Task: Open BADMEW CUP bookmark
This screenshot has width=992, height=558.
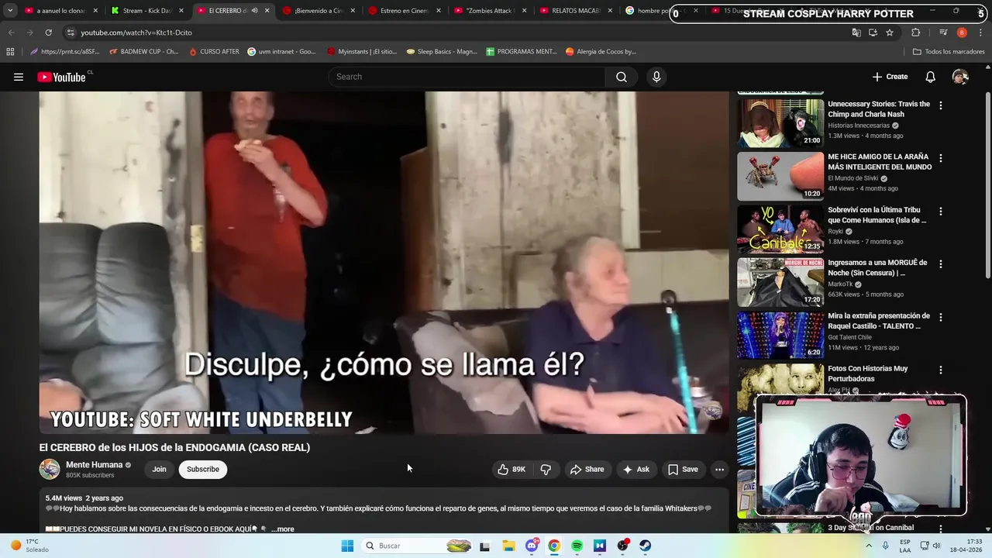Action: coord(144,52)
